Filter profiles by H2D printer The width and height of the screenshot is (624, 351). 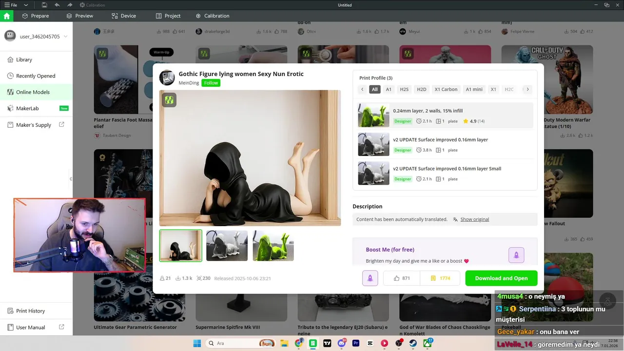422,89
